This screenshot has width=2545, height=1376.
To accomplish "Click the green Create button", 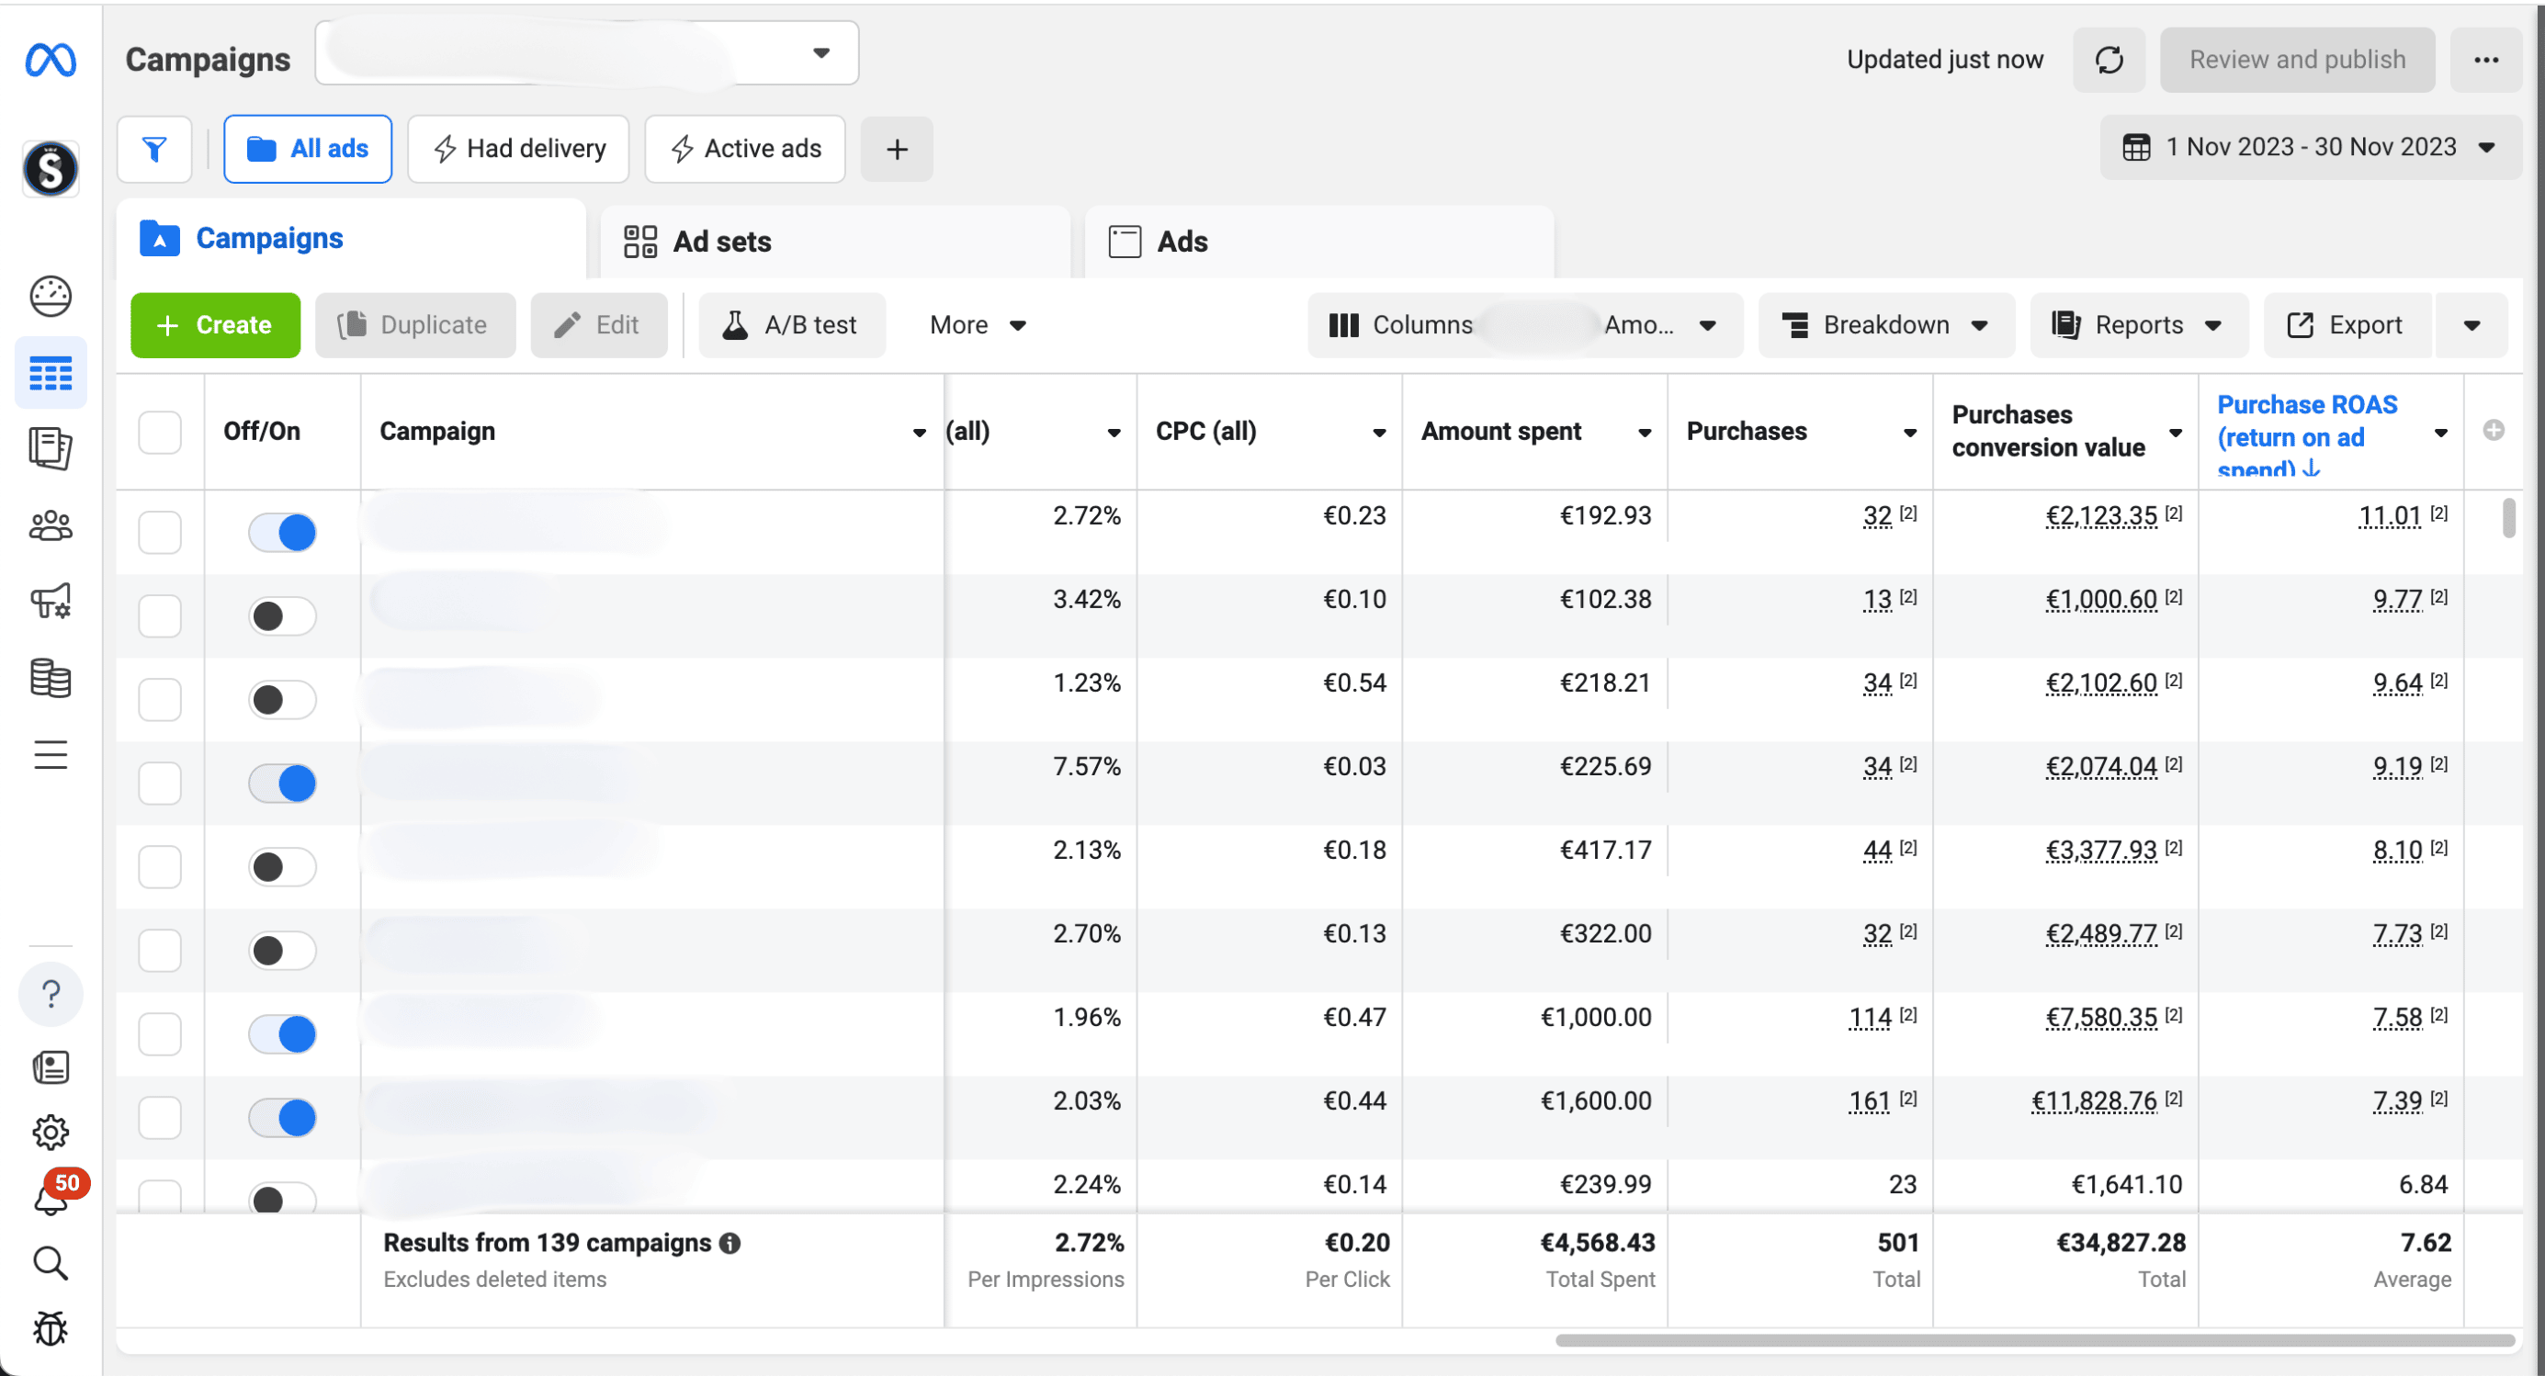I will 215,325.
